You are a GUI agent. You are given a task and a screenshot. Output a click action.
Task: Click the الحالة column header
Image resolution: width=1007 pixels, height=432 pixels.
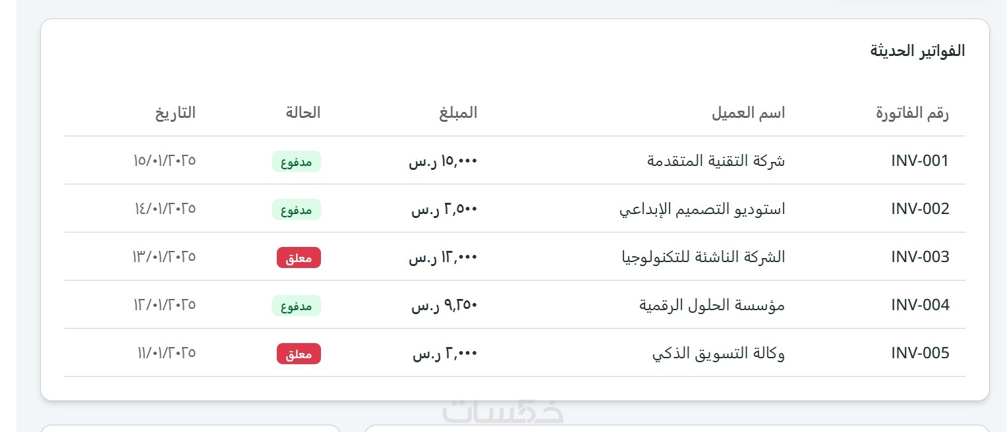303,113
